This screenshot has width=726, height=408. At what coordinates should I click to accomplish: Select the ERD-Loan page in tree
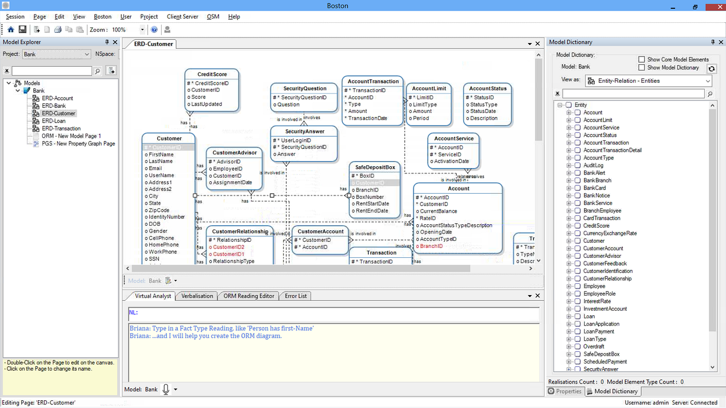click(53, 121)
